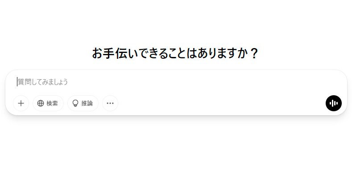Click the lightbulb icon beside 推論

coord(75,103)
